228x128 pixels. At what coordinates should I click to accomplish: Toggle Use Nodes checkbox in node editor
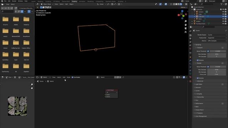click(x=72, y=78)
